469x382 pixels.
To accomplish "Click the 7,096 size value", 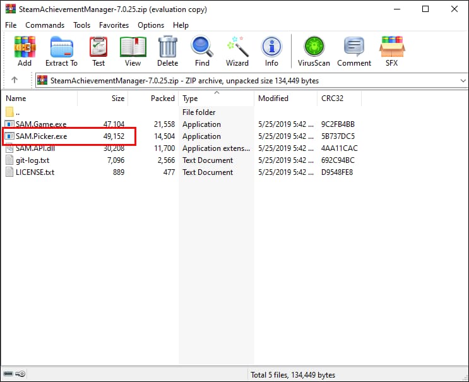I will click(x=116, y=160).
